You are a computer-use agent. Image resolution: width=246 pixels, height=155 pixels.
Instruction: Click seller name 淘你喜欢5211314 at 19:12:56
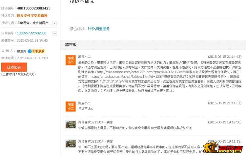click(x=91, y=122)
